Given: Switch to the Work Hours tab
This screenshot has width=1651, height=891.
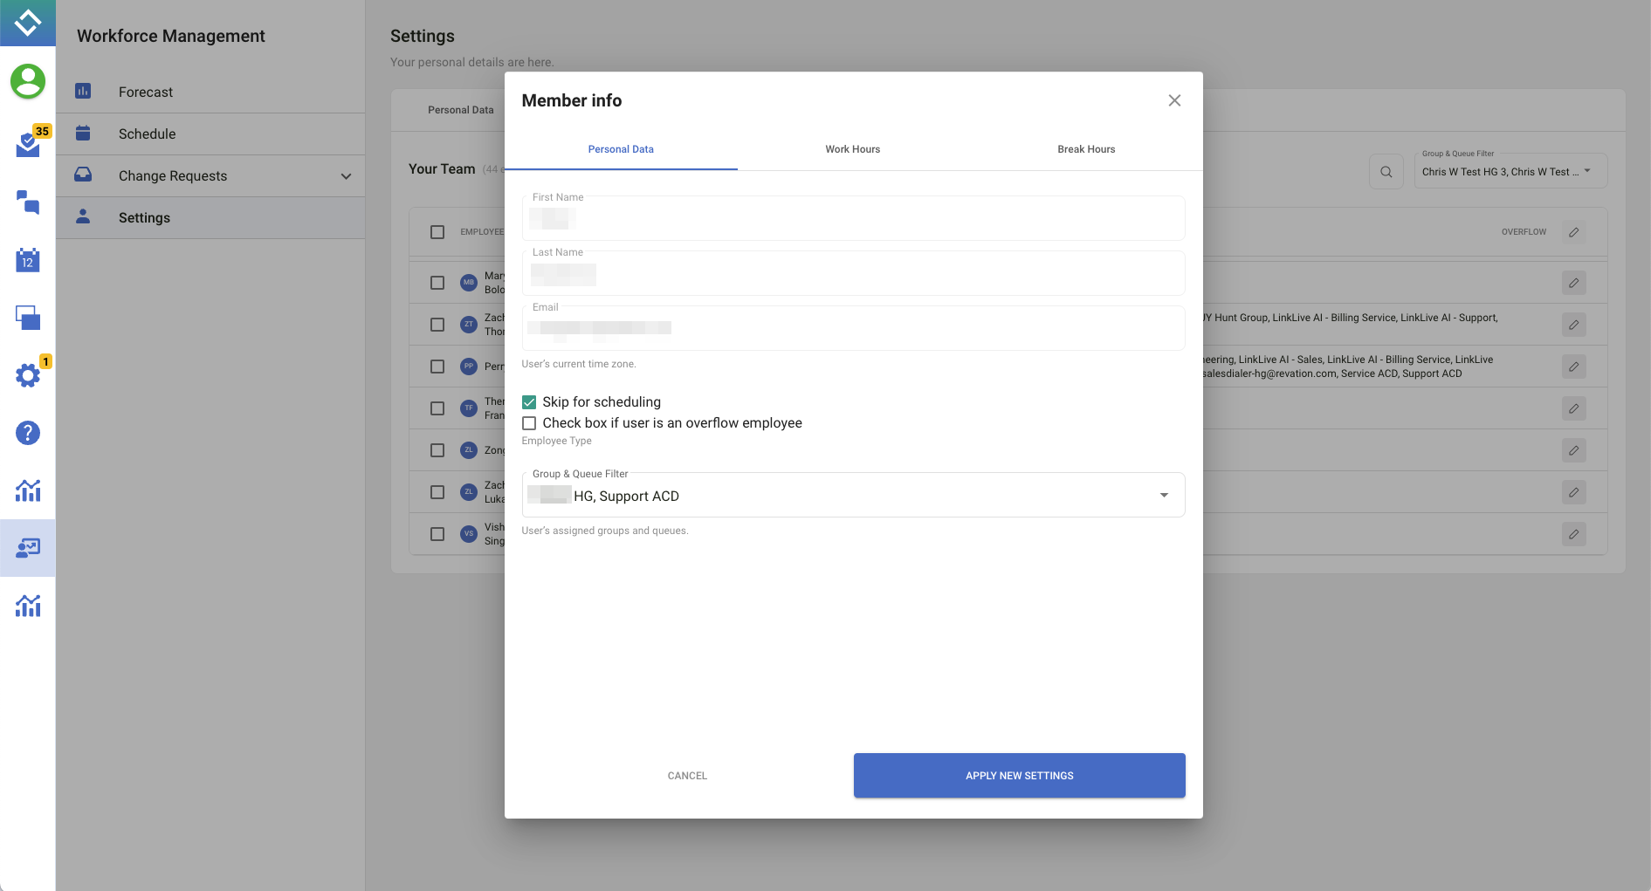Looking at the screenshot, I should point(852,149).
